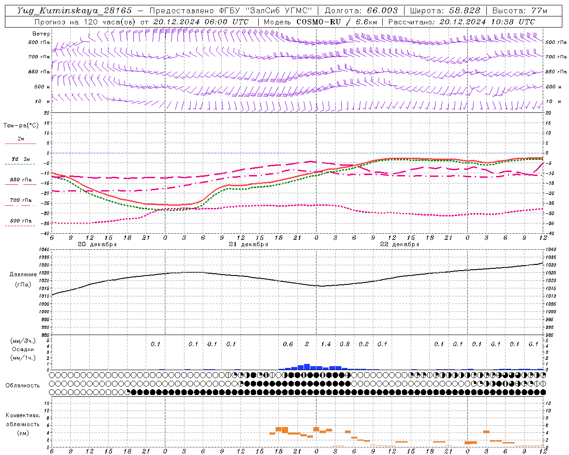Click the left 500 м wind level label

(42, 87)
